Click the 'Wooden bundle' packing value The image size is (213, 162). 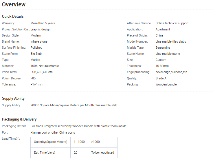pos(166,84)
